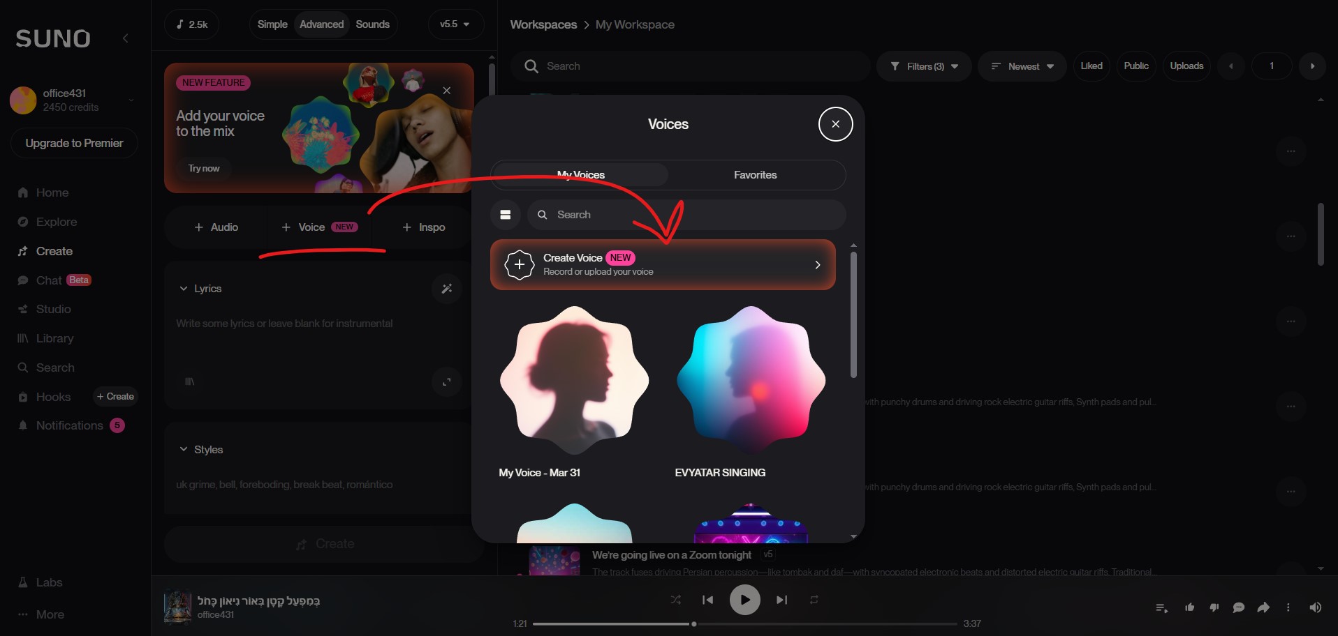This screenshot has height=636, width=1338.
Task: Toggle the Public filter
Action: (1135, 66)
